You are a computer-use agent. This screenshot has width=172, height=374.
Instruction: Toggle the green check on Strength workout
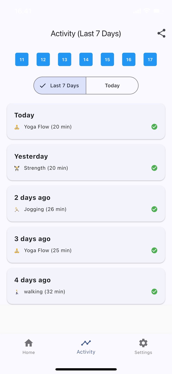tap(154, 168)
